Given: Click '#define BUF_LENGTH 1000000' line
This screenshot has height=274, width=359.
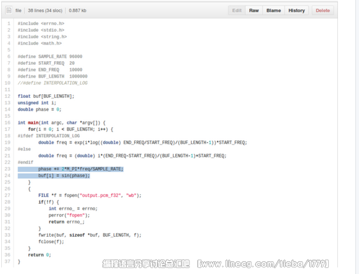Looking at the screenshot, I should (53, 76).
